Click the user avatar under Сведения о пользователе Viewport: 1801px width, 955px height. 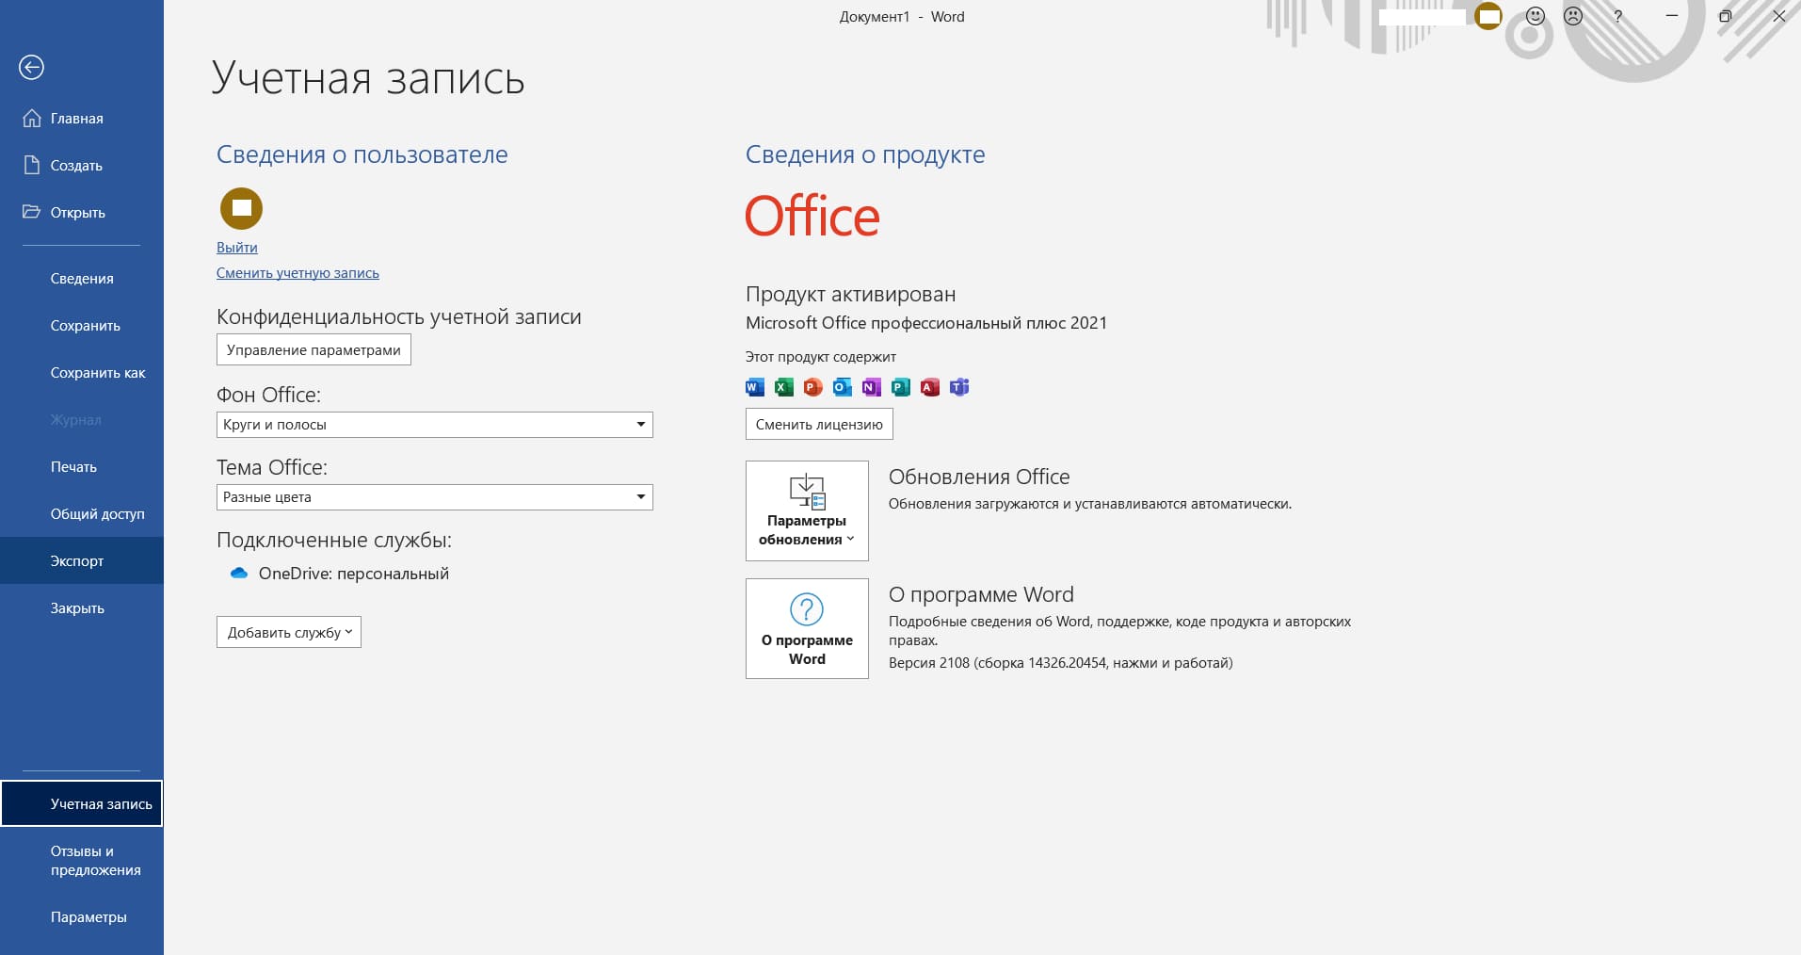pos(241,208)
